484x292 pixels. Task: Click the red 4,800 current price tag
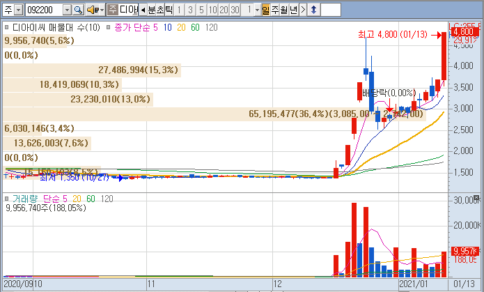(x=465, y=31)
